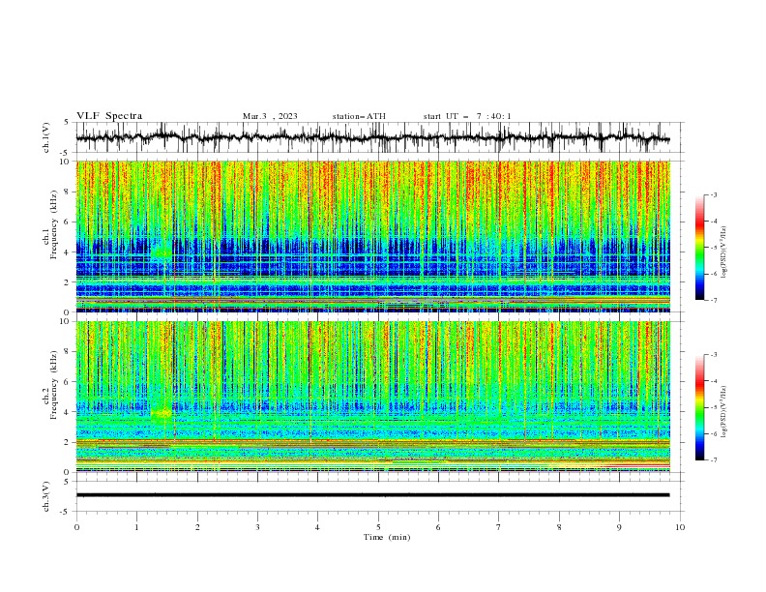Click time-axis tick label "1"

[136, 527]
